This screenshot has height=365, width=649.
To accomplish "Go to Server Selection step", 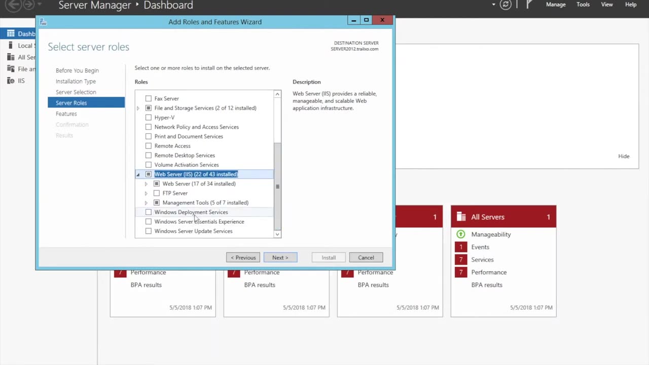I will point(76,92).
